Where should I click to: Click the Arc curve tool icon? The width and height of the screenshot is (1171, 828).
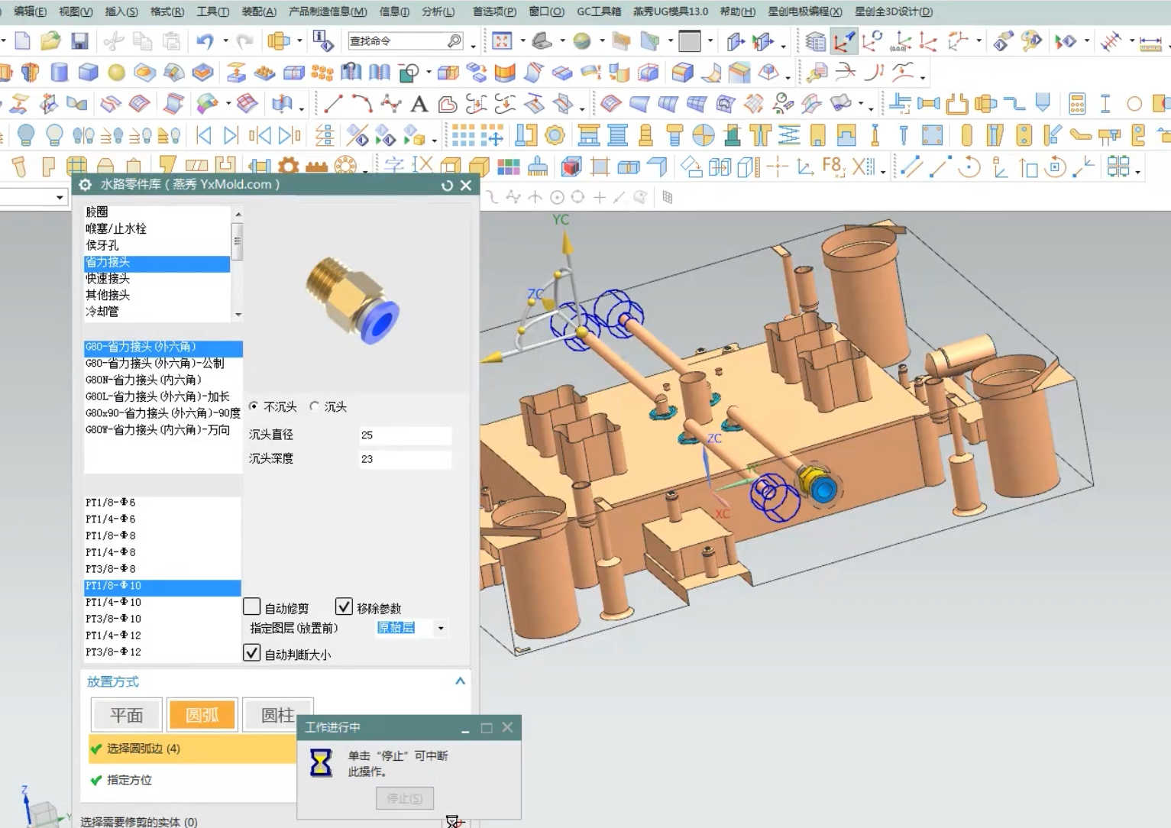point(362,103)
